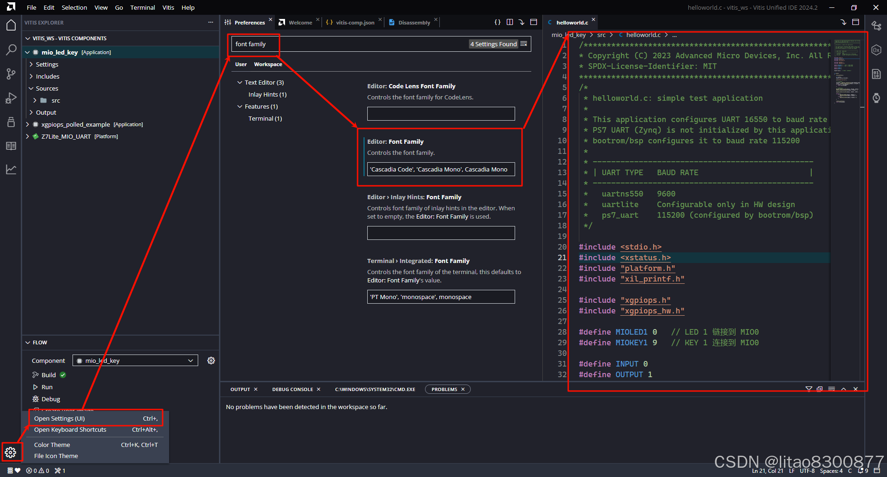Switch to the Workspace settings scope
The image size is (887, 477).
tap(268, 64)
